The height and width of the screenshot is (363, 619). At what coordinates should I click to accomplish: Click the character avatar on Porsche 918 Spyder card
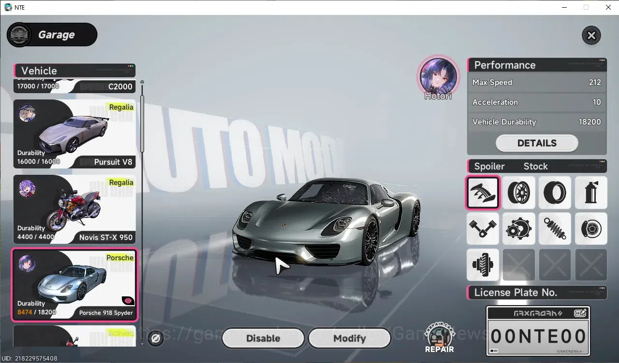coord(27,264)
